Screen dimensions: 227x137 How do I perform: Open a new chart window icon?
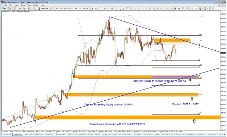4,9
